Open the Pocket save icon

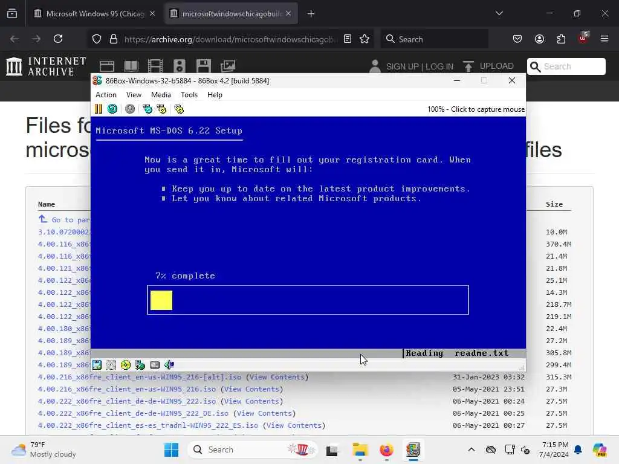pos(517,39)
